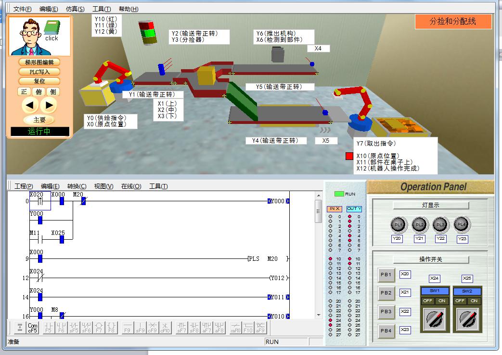This screenshot has height=355, width=502.
Task: Click the aF9 delete line icon
Action: [260, 328]
